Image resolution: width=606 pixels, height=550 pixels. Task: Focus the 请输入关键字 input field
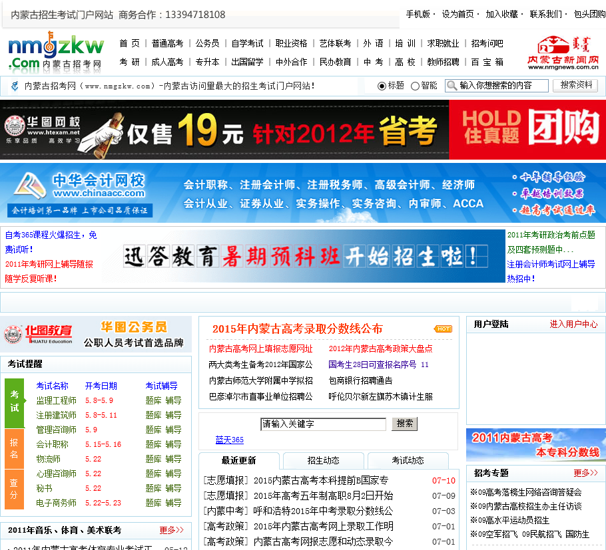pos(323,424)
